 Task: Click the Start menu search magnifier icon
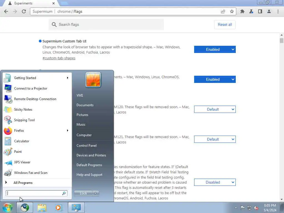[x=64, y=193]
